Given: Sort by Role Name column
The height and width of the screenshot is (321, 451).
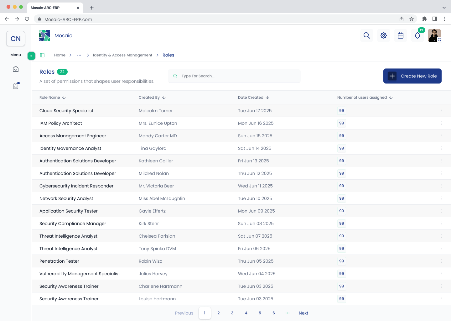Looking at the screenshot, I should pyautogui.click(x=53, y=97).
